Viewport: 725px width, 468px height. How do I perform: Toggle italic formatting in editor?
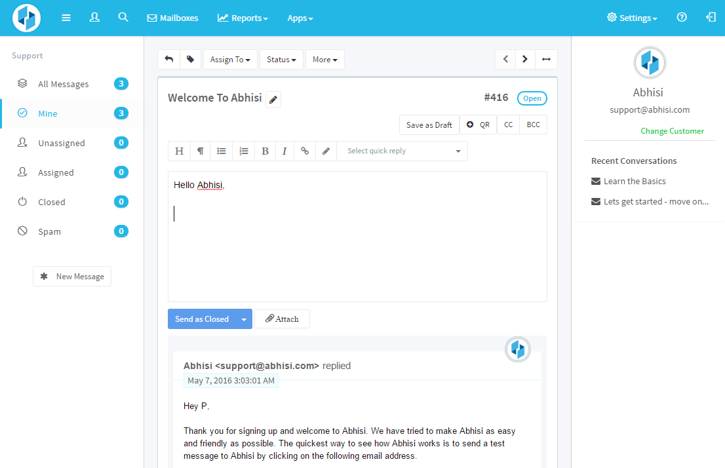(x=284, y=151)
